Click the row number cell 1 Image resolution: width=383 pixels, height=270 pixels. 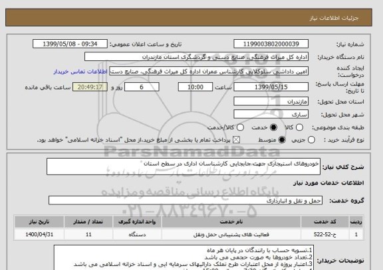coord(356,234)
